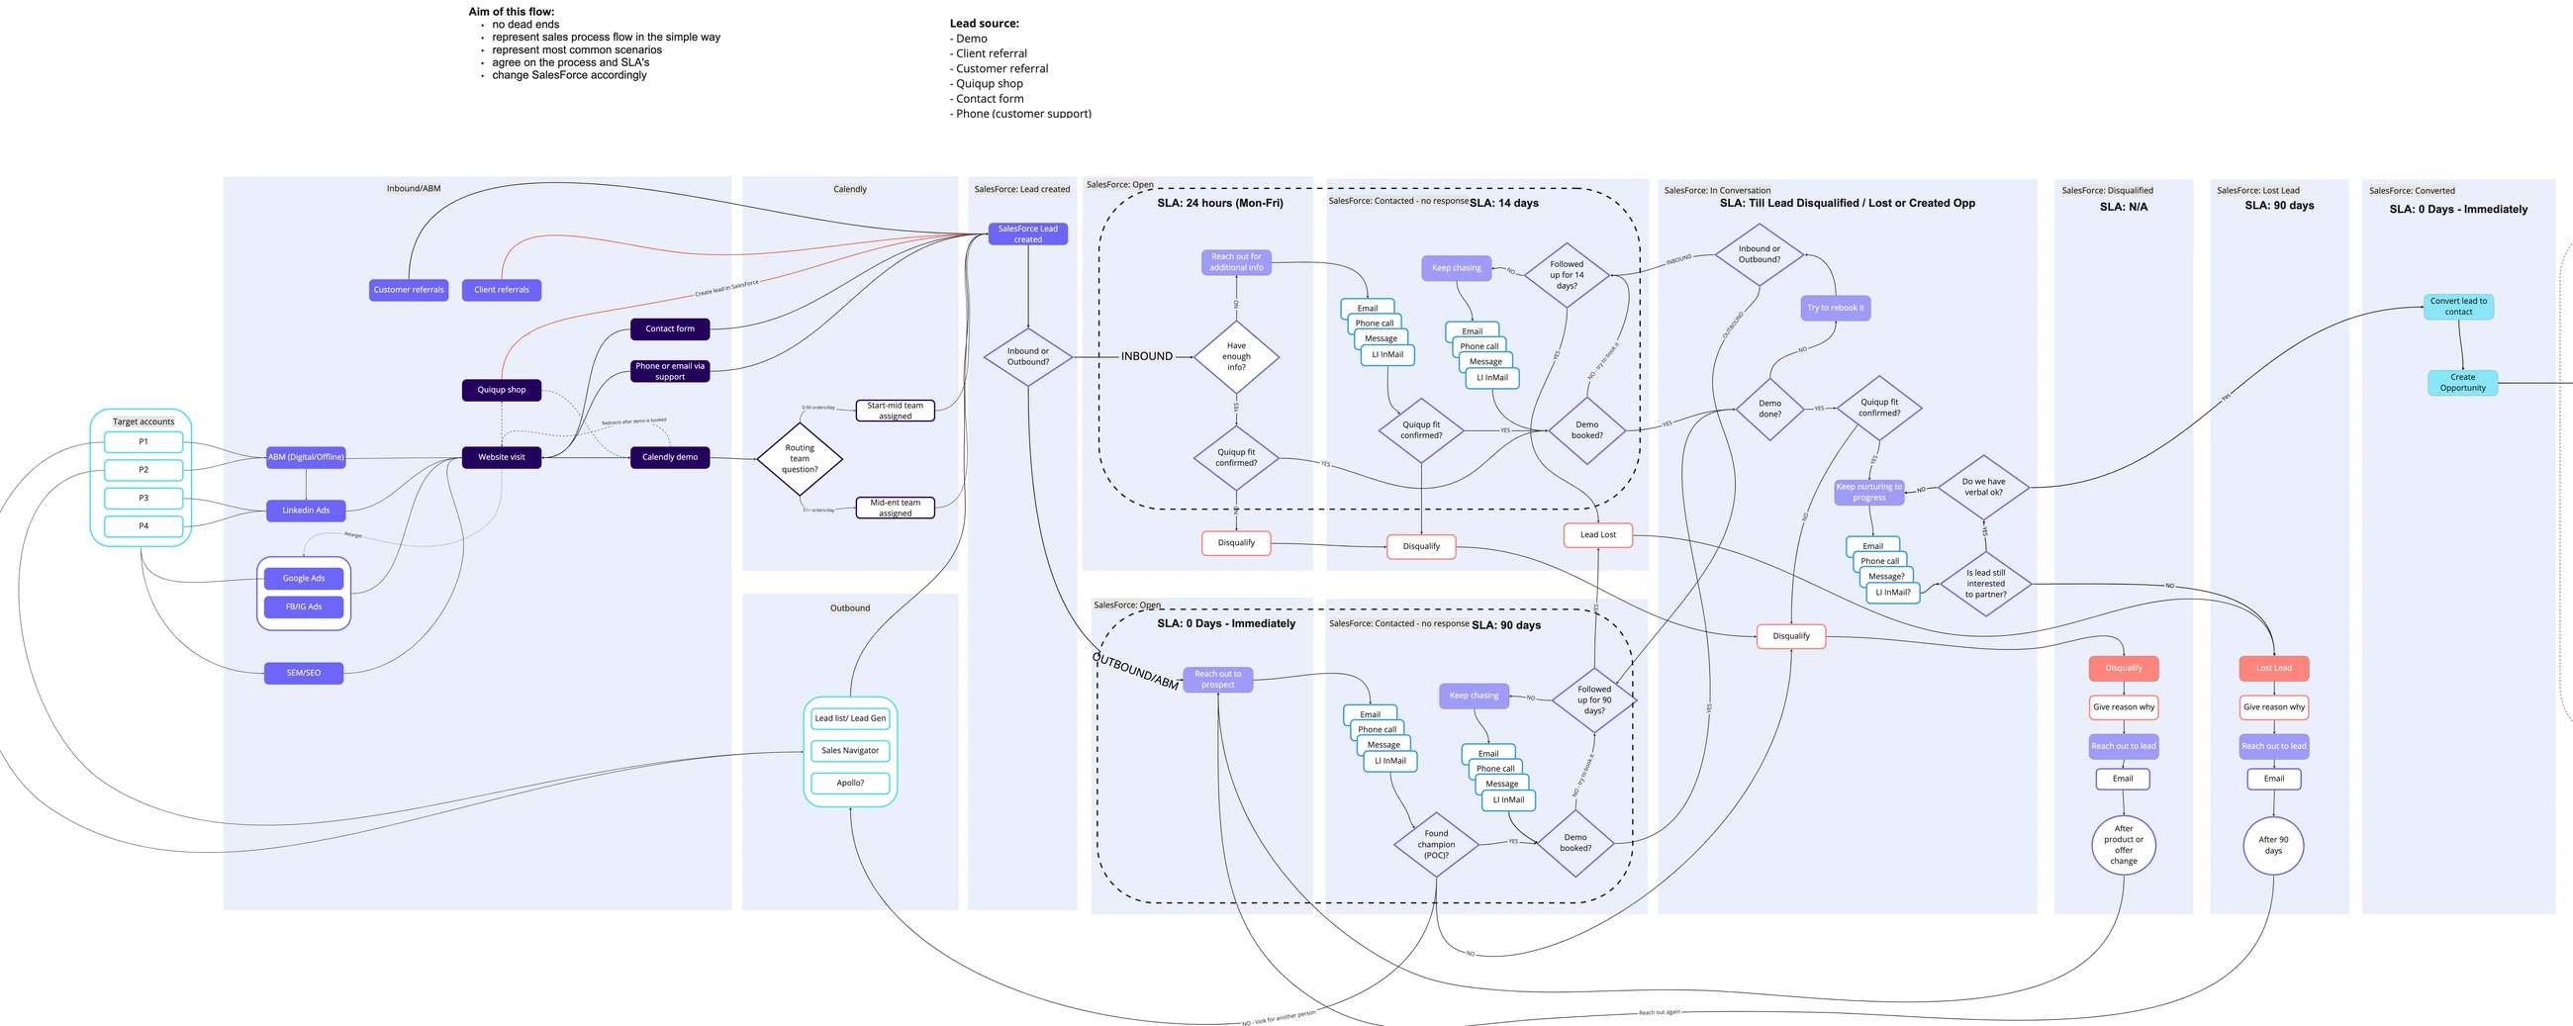Click the red Lost Lead node

click(x=2273, y=669)
